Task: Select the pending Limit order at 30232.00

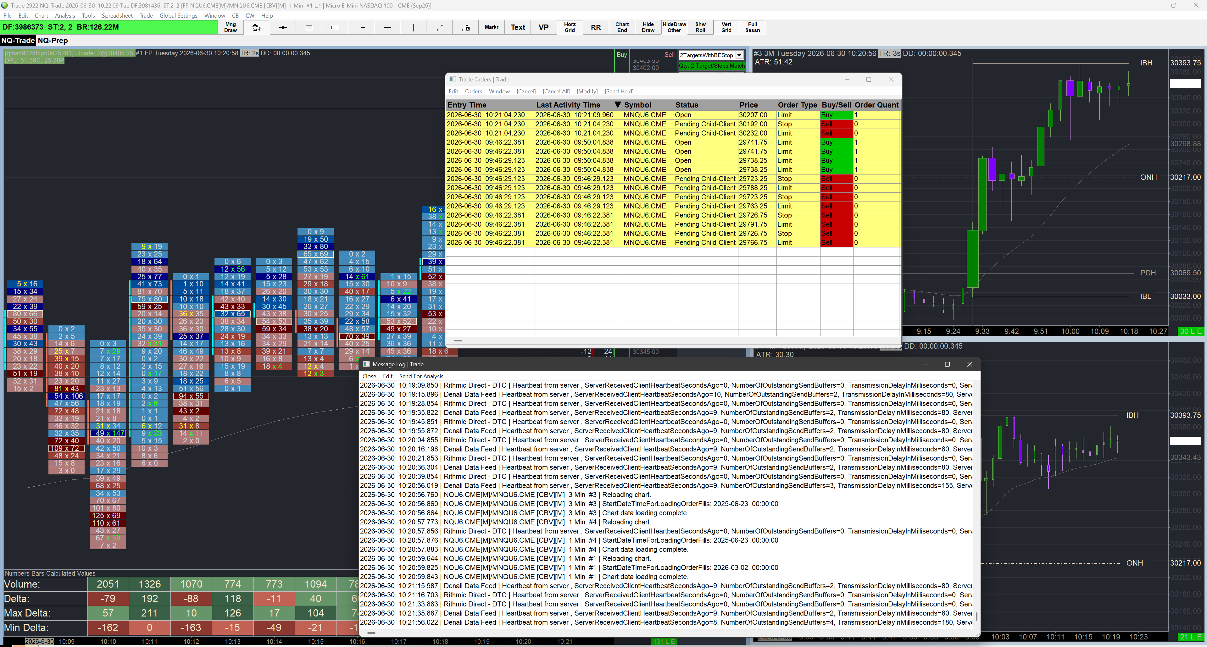Action: (673, 133)
